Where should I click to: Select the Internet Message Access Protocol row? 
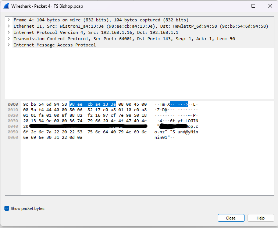54,45
